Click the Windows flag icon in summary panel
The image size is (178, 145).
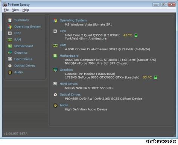55,20
